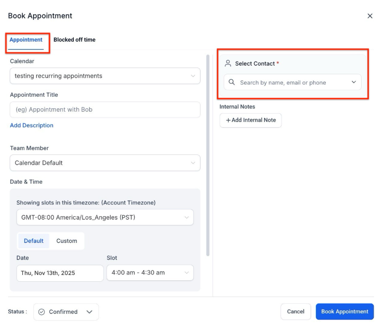Click the Appointment Title input field
The image size is (380, 326).
105,110
